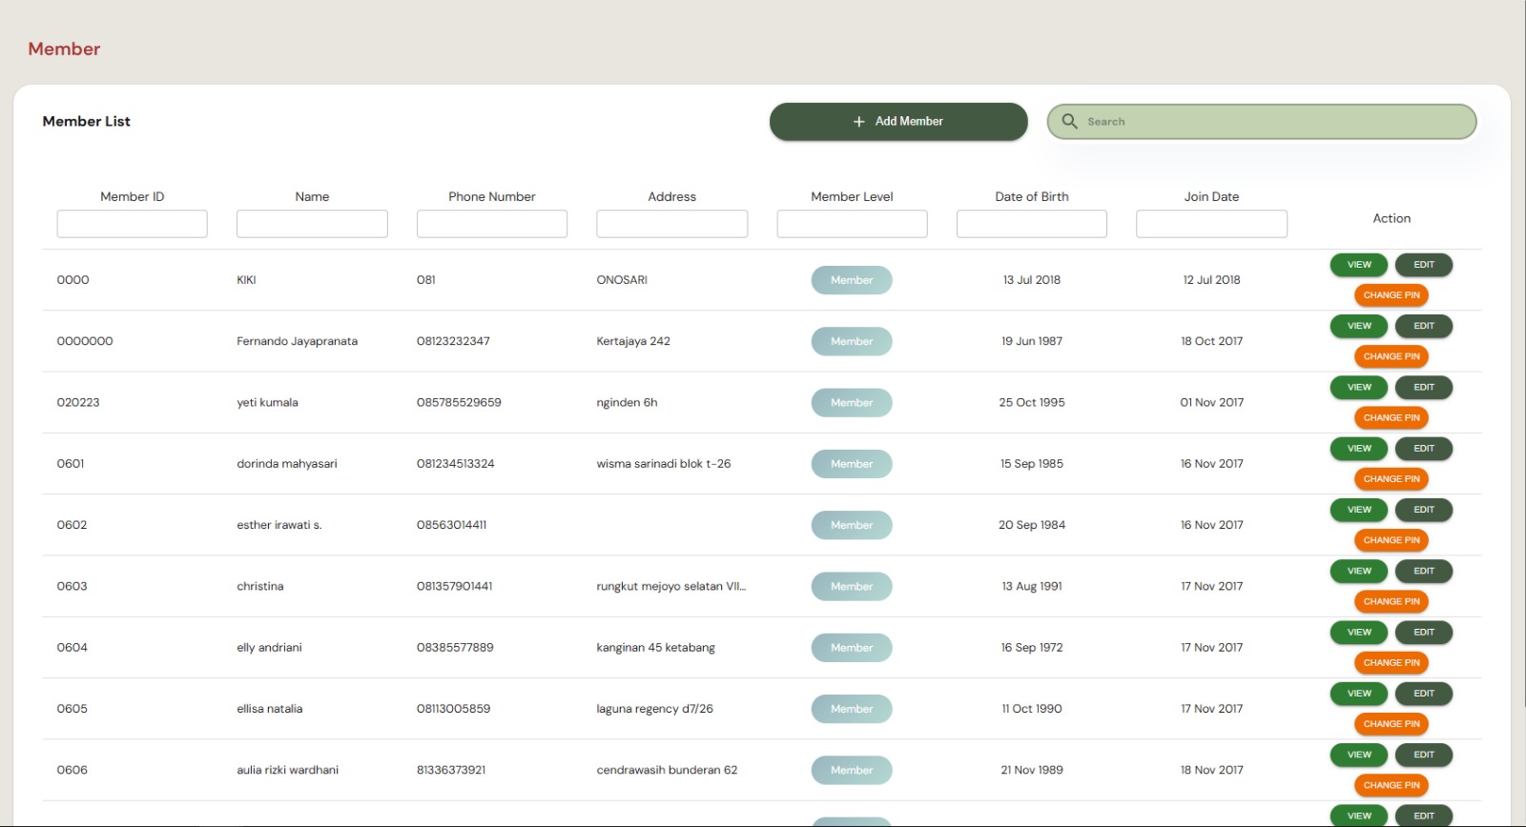The width and height of the screenshot is (1526, 827).
Task: Change PIN for ellisa natalia
Action: point(1392,724)
